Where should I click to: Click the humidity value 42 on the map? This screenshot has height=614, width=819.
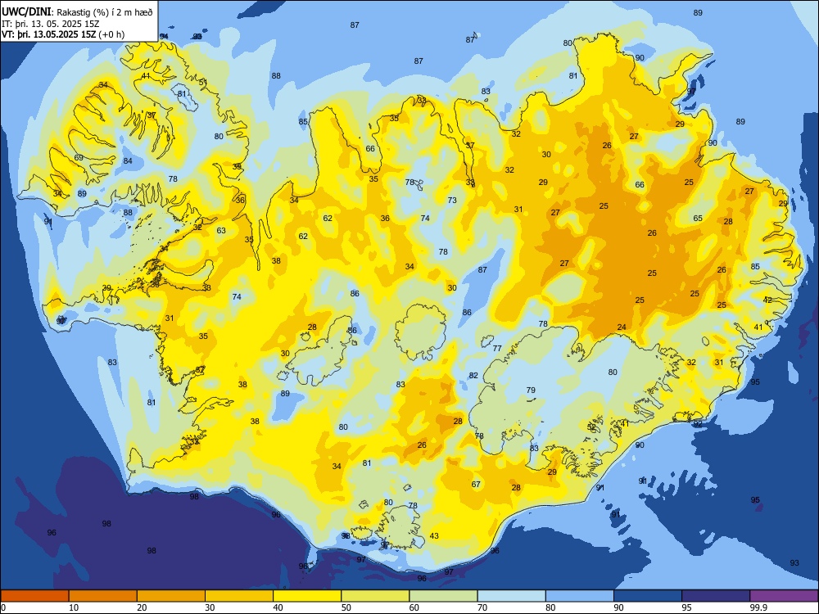pos(767,300)
